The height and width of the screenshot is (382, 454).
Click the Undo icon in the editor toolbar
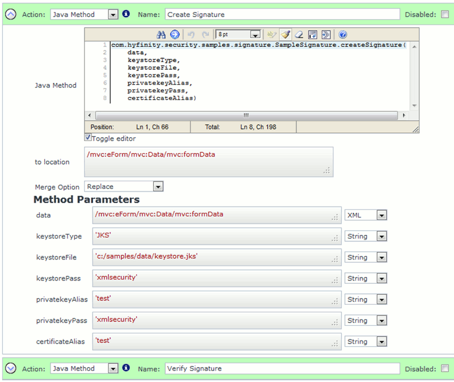tap(192, 34)
